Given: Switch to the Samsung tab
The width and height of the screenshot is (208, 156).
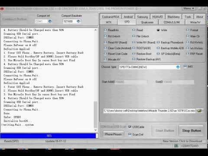Looking at the screenshot, I should 143,17.
